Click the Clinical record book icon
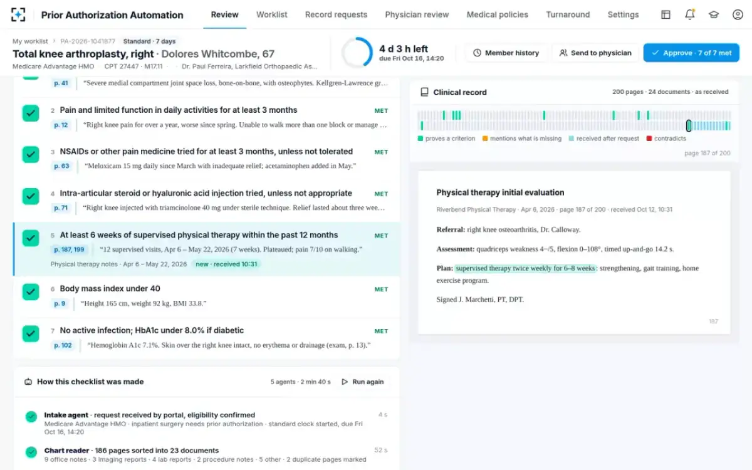752x470 pixels. 424,92
